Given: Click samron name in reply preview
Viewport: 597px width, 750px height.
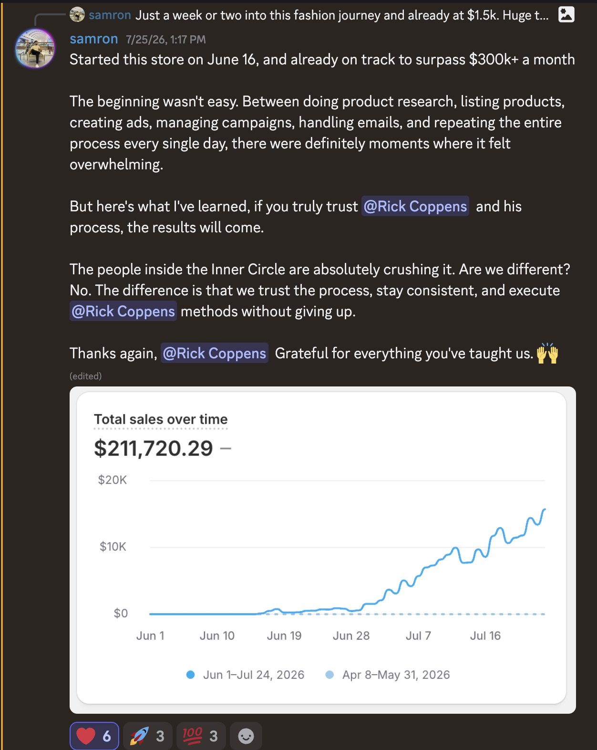Looking at the screenshot, I should (x=110, y=15).
